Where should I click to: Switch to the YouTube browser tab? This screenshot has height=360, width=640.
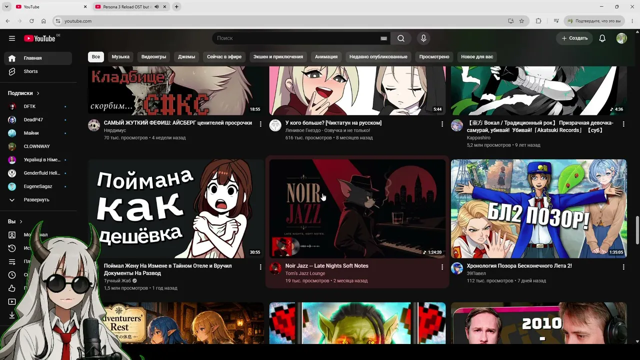[51, 6]
